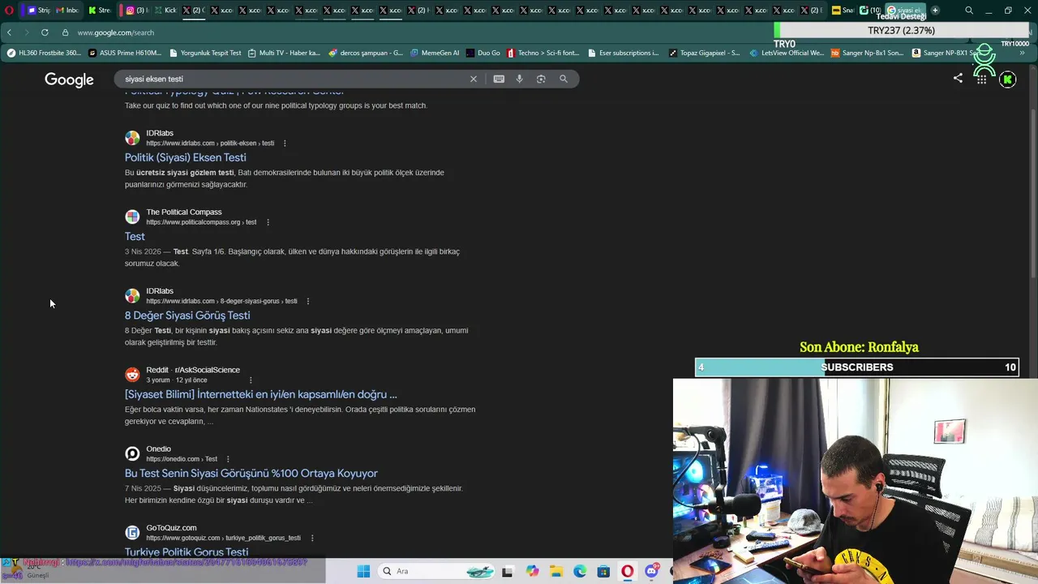Screen dimensions: 1038x584
Task: Open Discord from the taskbar
Action: pos(651,571)
